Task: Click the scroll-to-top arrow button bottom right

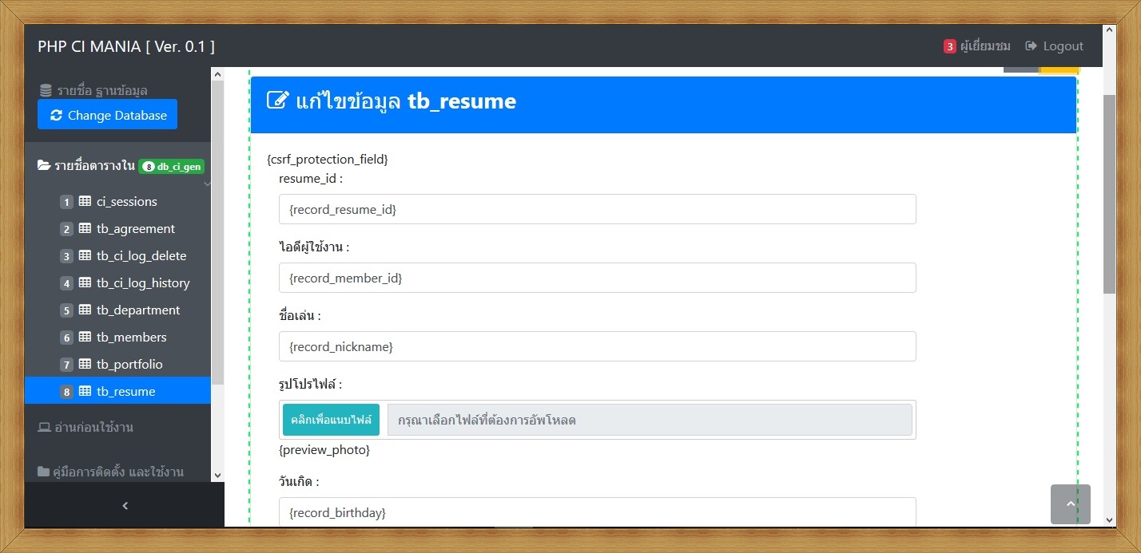Action: (1070, 504)
